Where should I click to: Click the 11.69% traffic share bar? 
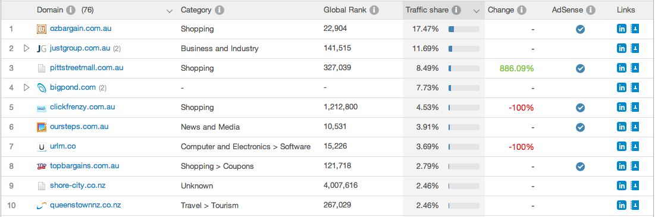coord(463,49)
